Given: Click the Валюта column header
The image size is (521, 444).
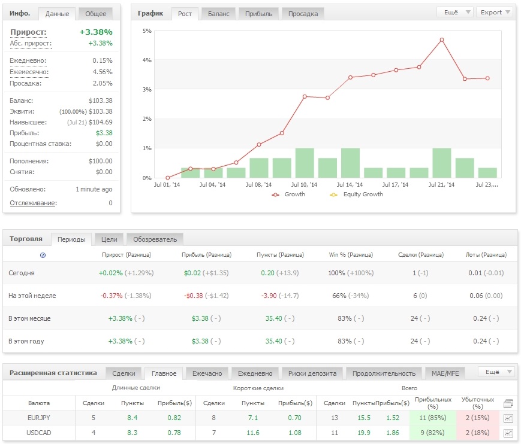Looking at the screenshot, I should [x=39, y=403].
